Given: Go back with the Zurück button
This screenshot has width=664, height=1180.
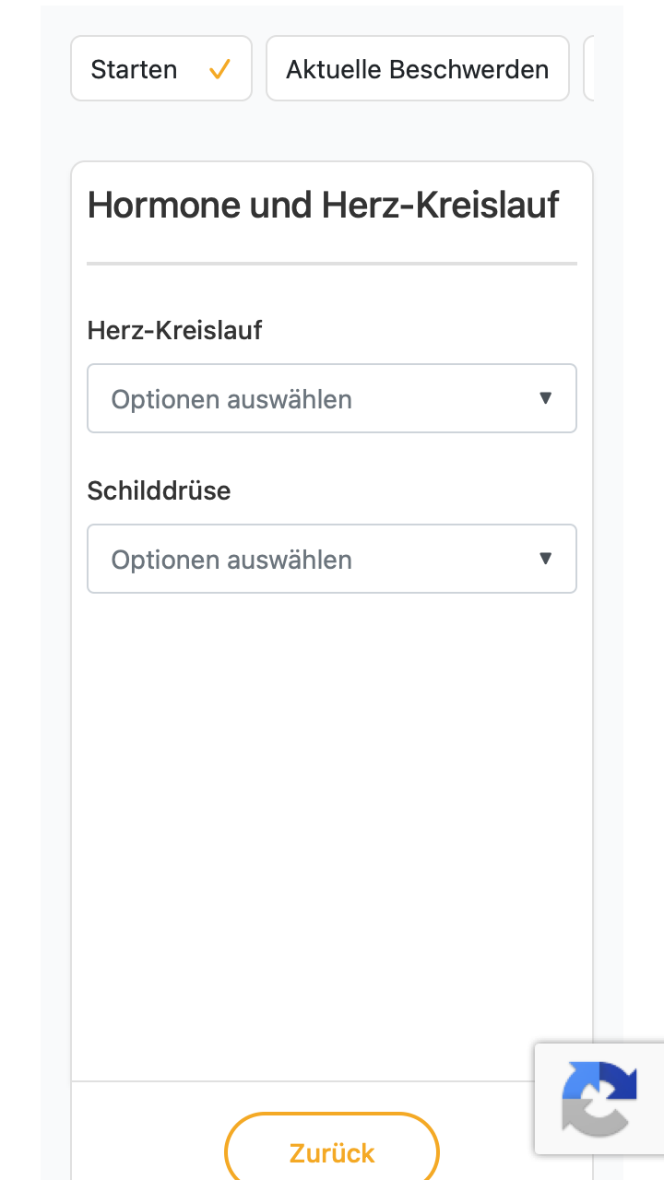Looking at the screenshot, I should (332, 1152).
